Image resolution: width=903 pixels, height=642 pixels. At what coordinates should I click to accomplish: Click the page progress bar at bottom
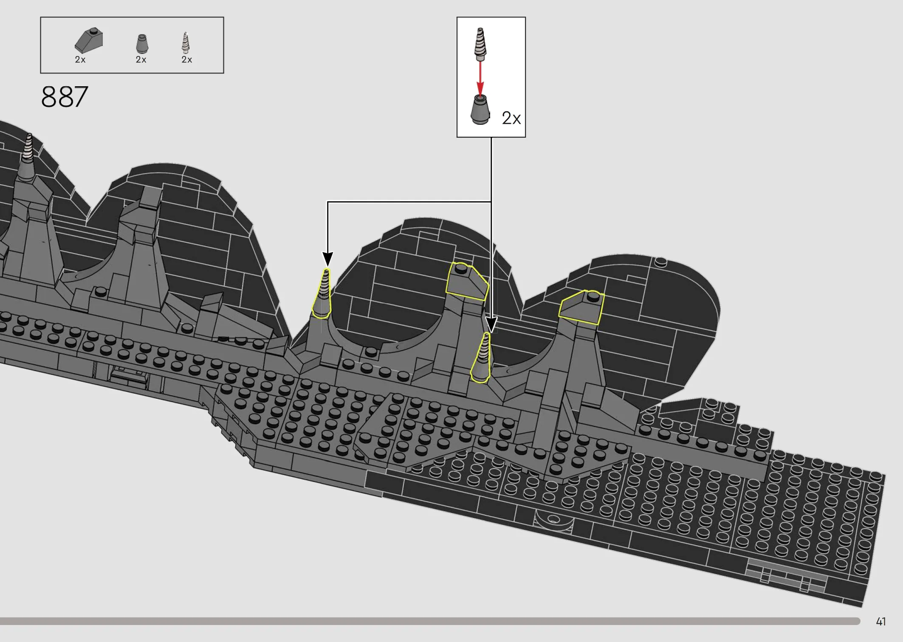coord(430,621)
